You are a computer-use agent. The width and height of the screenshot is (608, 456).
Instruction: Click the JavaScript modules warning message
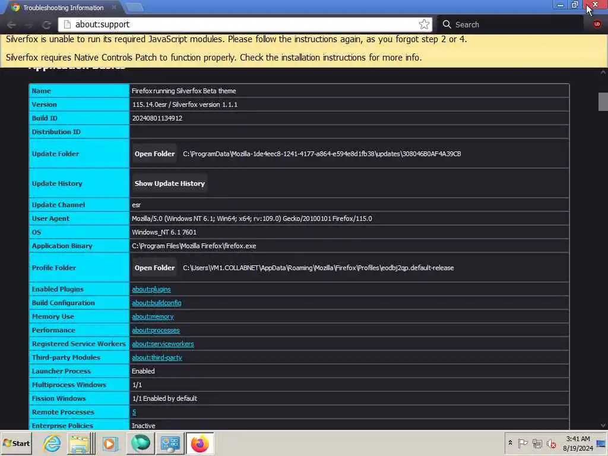click(x=236, y=39)
